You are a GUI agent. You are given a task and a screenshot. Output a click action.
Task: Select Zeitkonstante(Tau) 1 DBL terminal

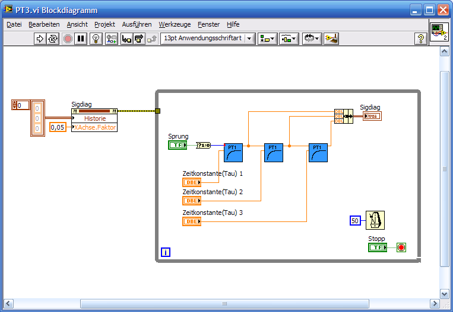[192, 182]
